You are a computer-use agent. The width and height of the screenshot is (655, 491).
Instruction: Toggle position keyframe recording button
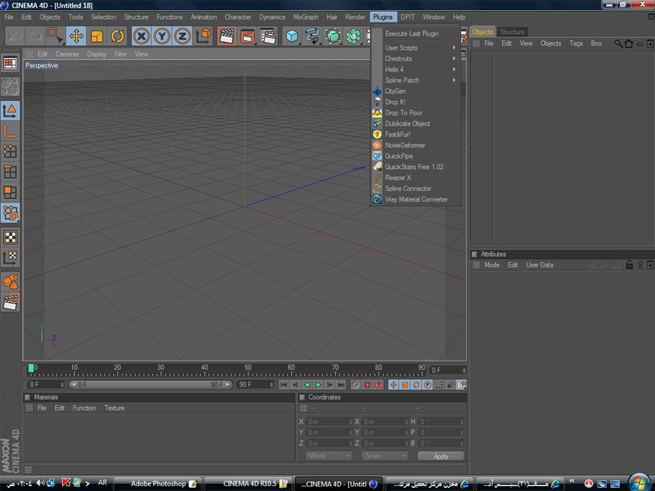coord(393,385)
